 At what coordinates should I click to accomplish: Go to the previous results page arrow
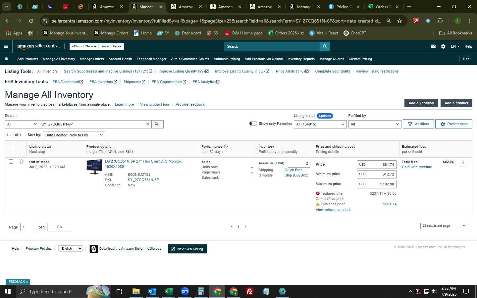click(x=232, y=226)
